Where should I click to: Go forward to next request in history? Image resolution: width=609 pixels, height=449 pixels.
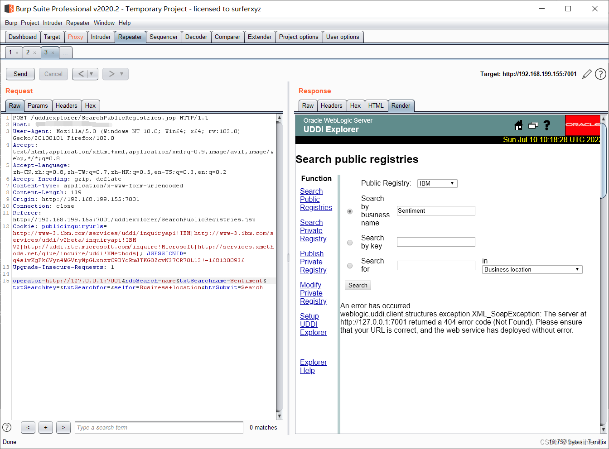click(x=111, y=74)
